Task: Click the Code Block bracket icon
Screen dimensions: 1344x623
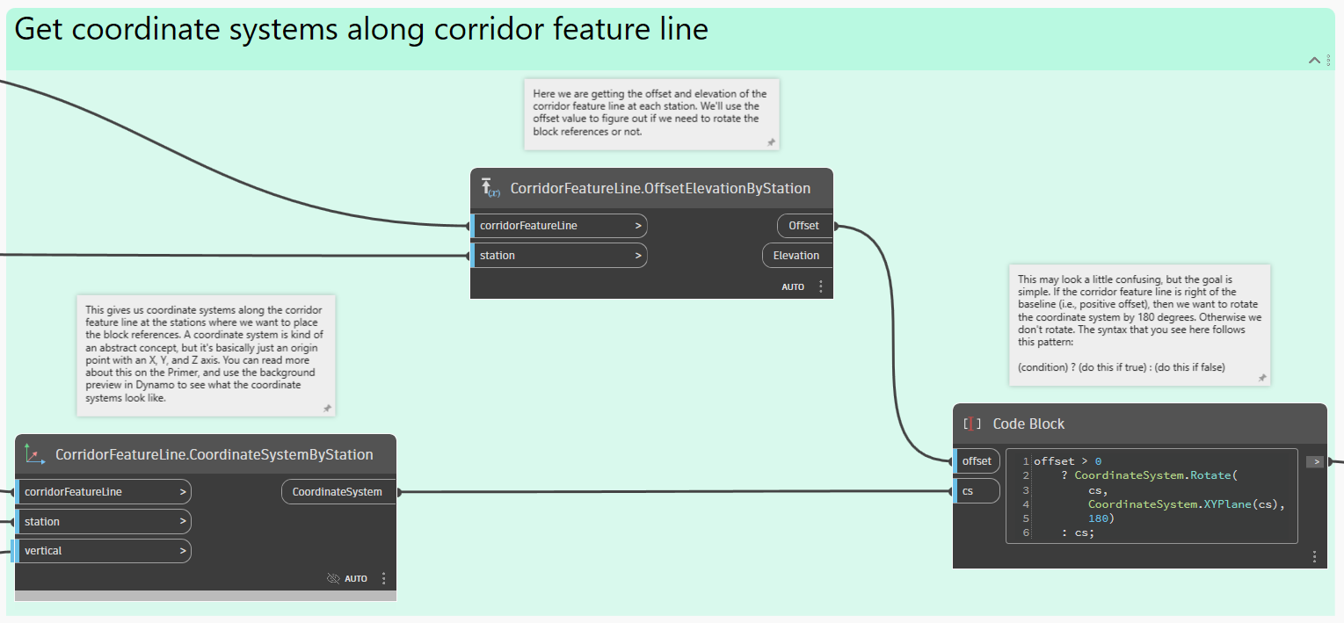Action: pyautogui.click(x=972, y=424)
